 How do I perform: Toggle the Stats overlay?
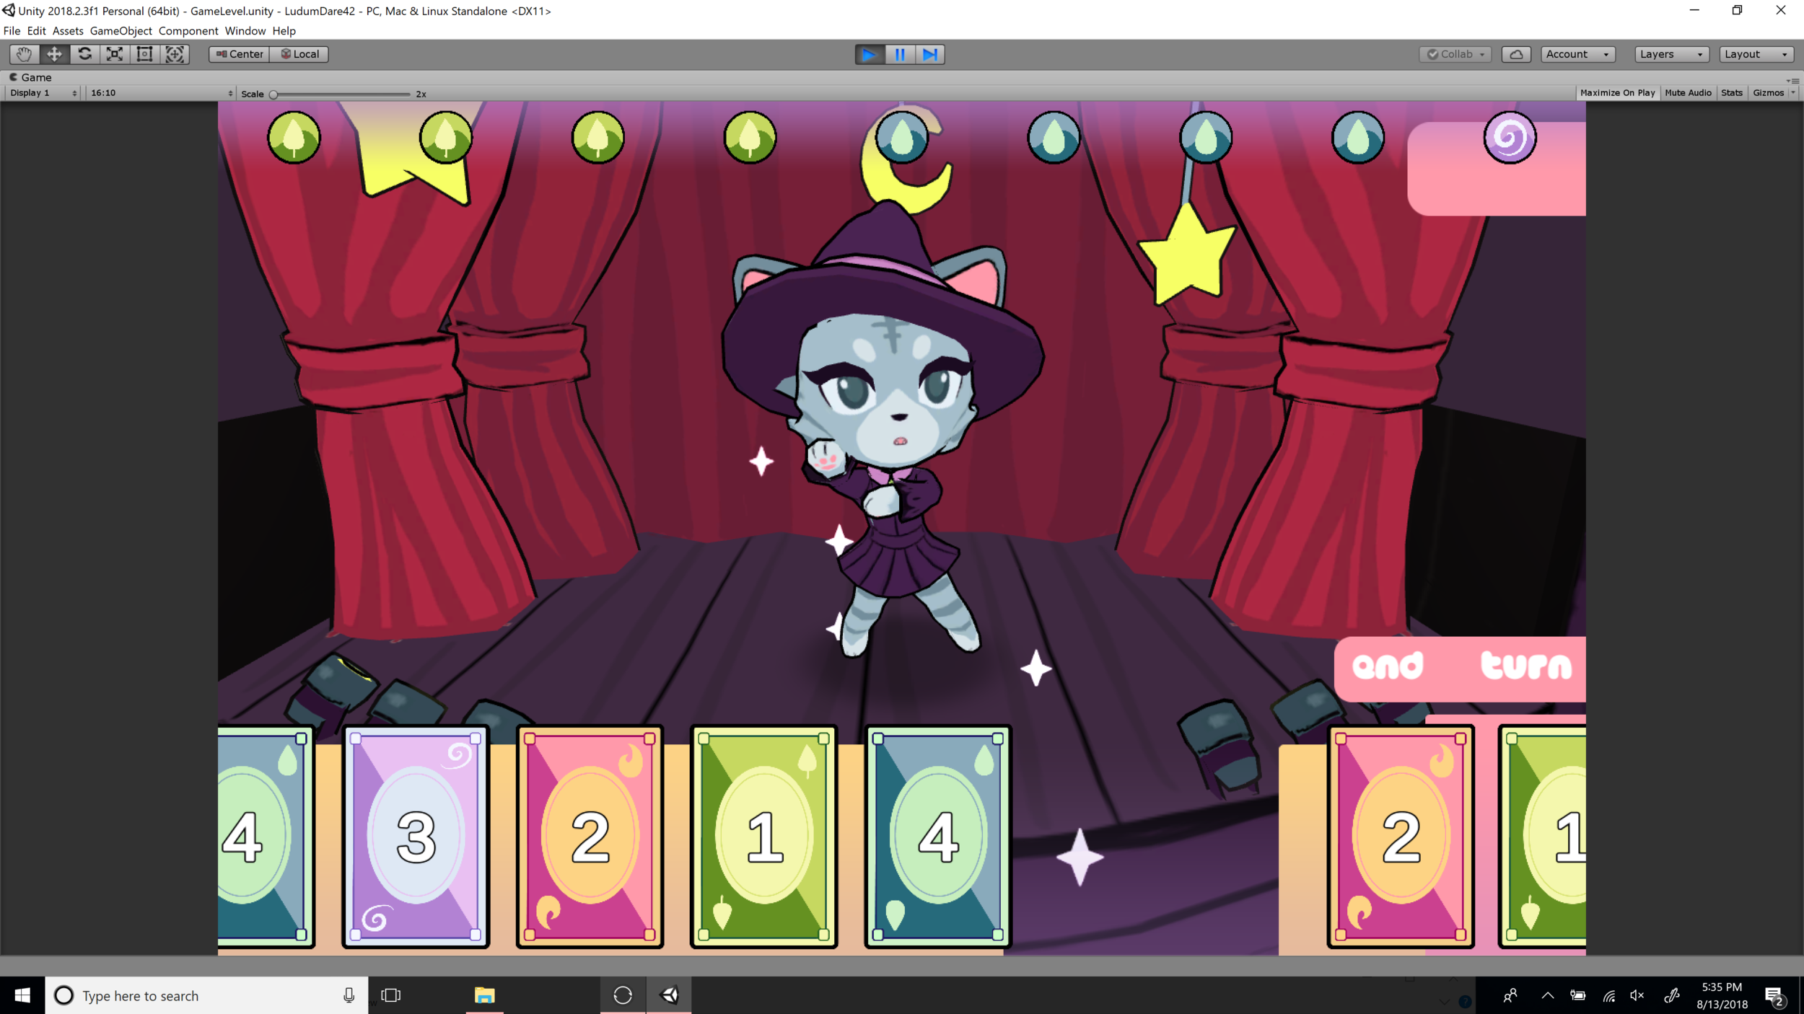[x=1731, y=93]
